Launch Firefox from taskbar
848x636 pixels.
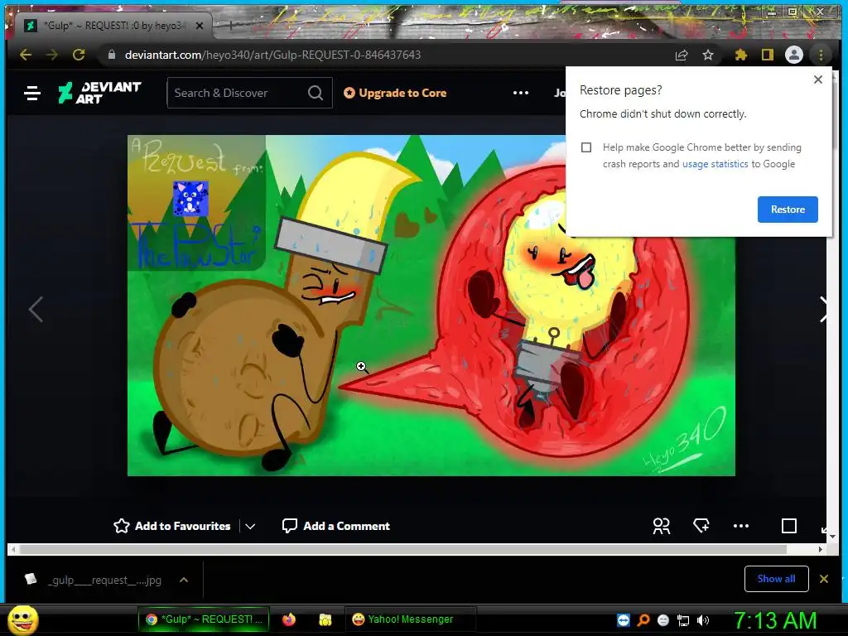click(x=289, y=619)
